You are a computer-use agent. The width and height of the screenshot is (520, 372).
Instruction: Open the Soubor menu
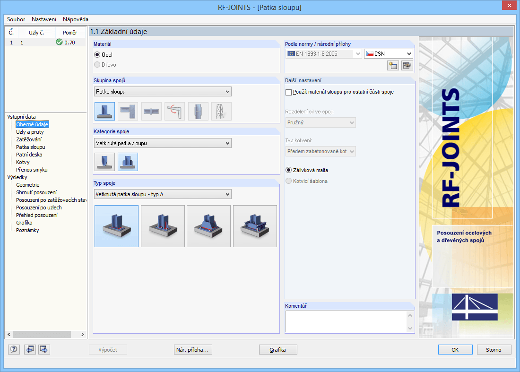(x=16, y=19)
